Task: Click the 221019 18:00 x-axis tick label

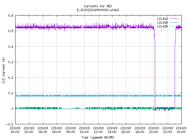Action: (140, 130)
